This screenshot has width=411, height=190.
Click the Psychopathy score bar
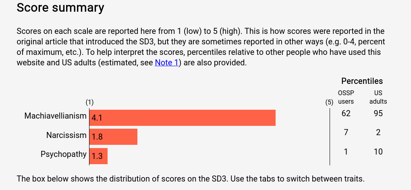(99, 156)
